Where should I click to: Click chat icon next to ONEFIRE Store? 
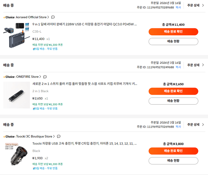pyautogui.click(x=45, y=77)
